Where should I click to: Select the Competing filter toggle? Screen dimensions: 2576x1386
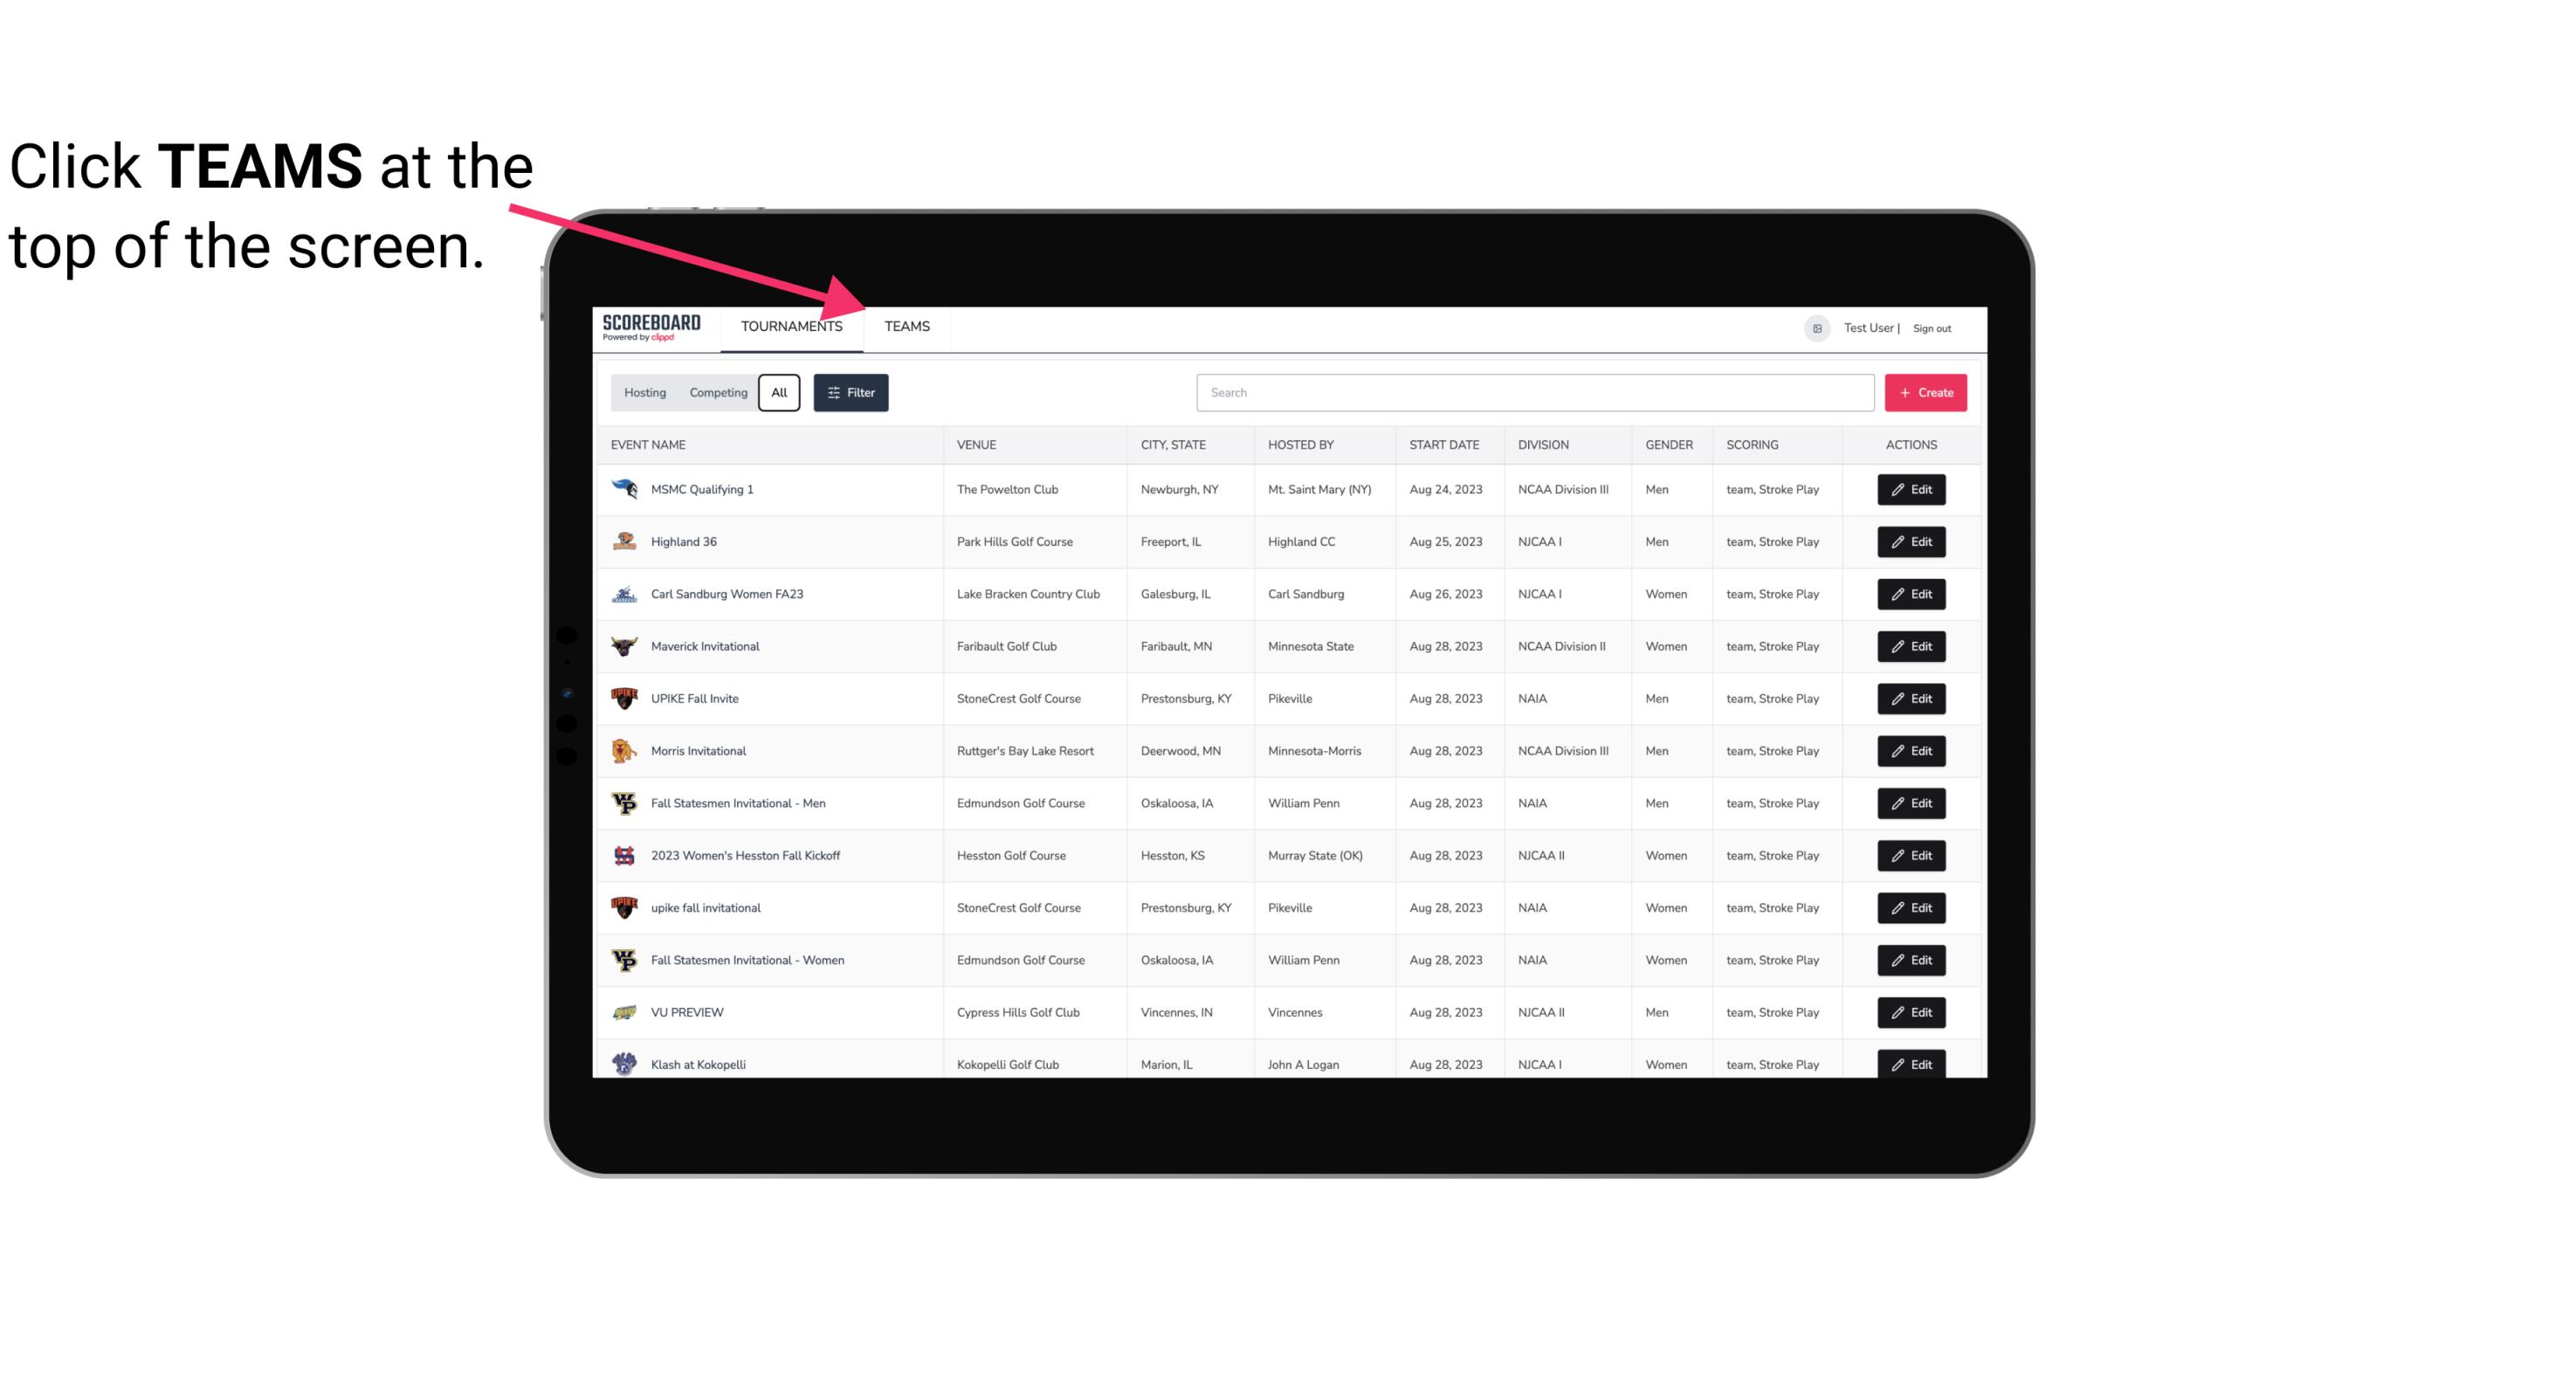click(715, 393)
